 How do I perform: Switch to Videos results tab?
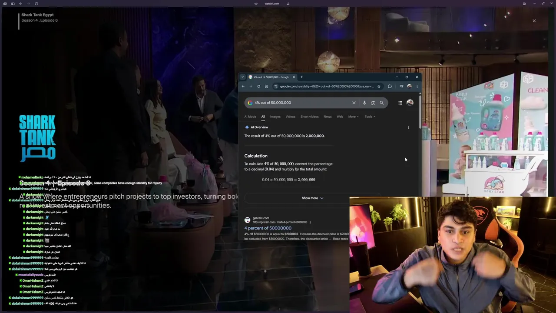[290, 117]
